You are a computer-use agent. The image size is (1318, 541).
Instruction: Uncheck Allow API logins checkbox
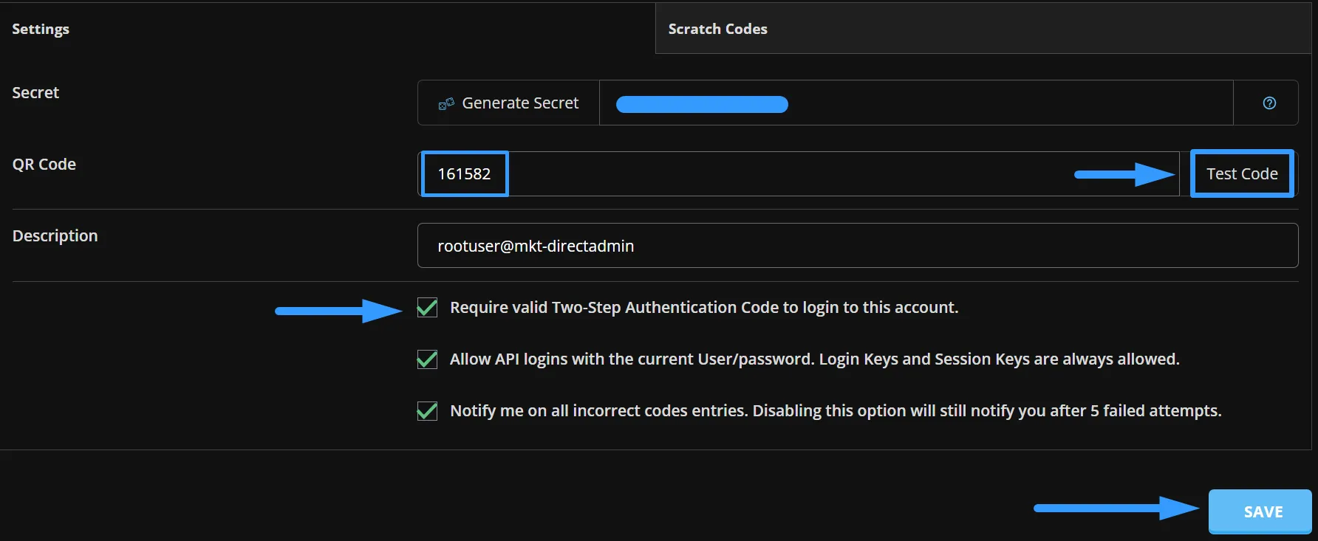pos(427,359)
